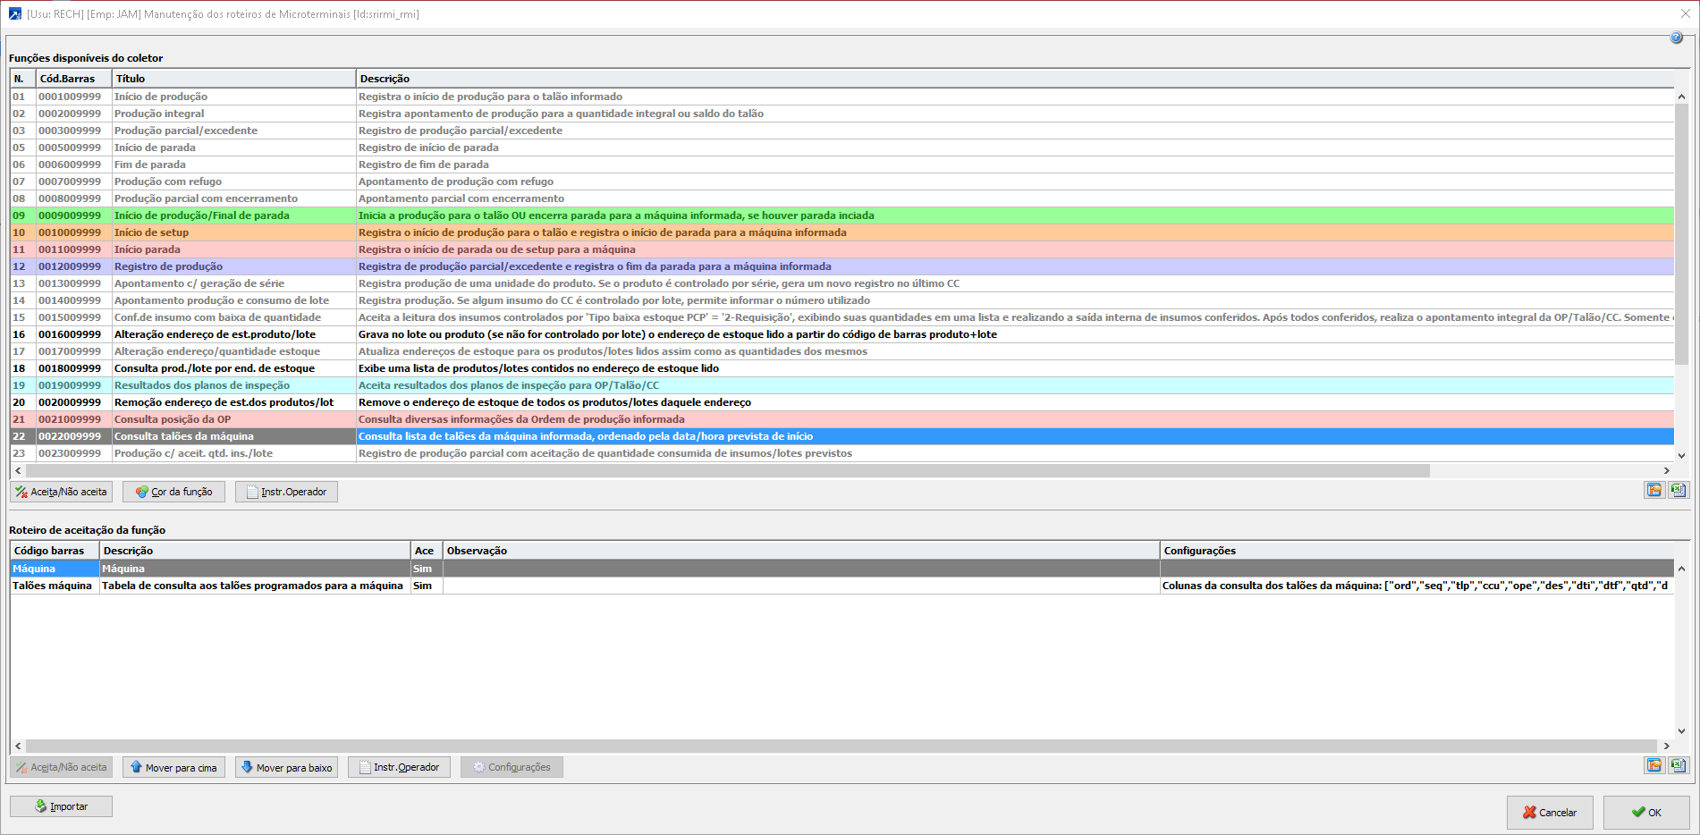Click the down arrow of the functions list scrollbar

pos(1681,454)
